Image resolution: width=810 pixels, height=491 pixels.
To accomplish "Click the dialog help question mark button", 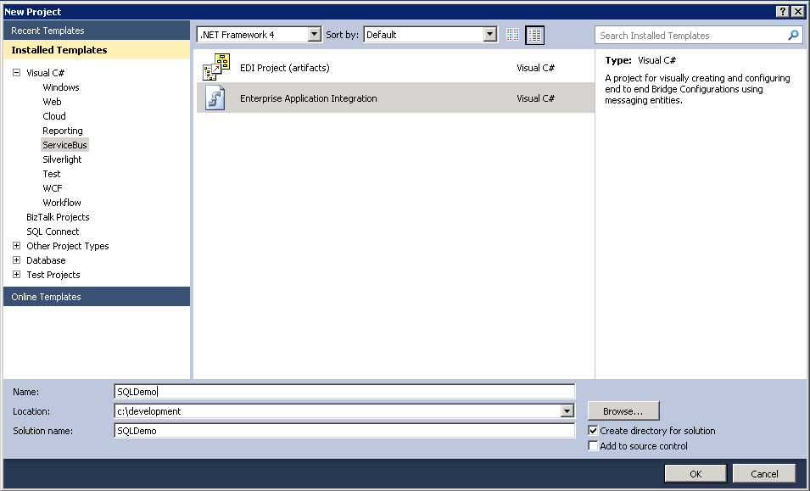I will point(782,11).
